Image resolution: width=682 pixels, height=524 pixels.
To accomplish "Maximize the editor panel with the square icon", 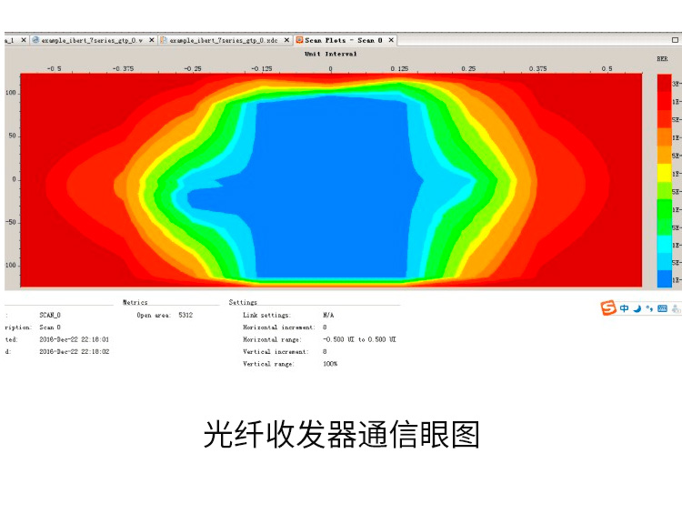I will click(675, 40).
